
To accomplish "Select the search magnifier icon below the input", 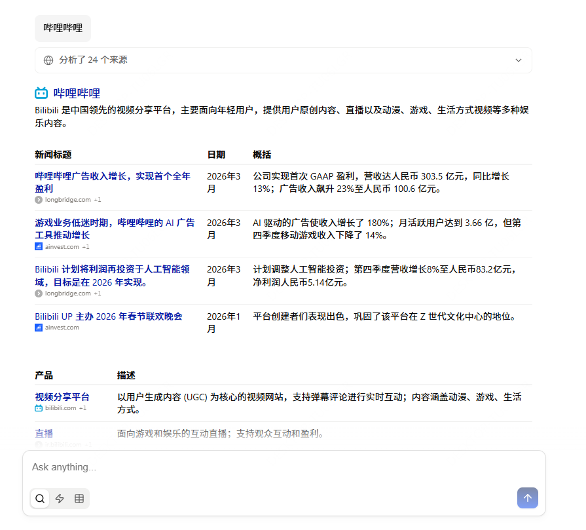I will 39,499.
